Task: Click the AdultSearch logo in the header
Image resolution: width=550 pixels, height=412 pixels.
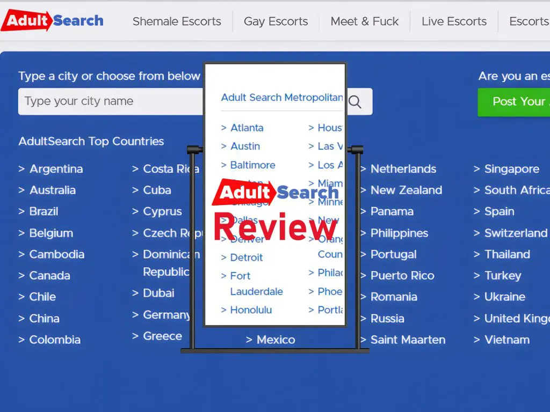Action: point(52,21)
